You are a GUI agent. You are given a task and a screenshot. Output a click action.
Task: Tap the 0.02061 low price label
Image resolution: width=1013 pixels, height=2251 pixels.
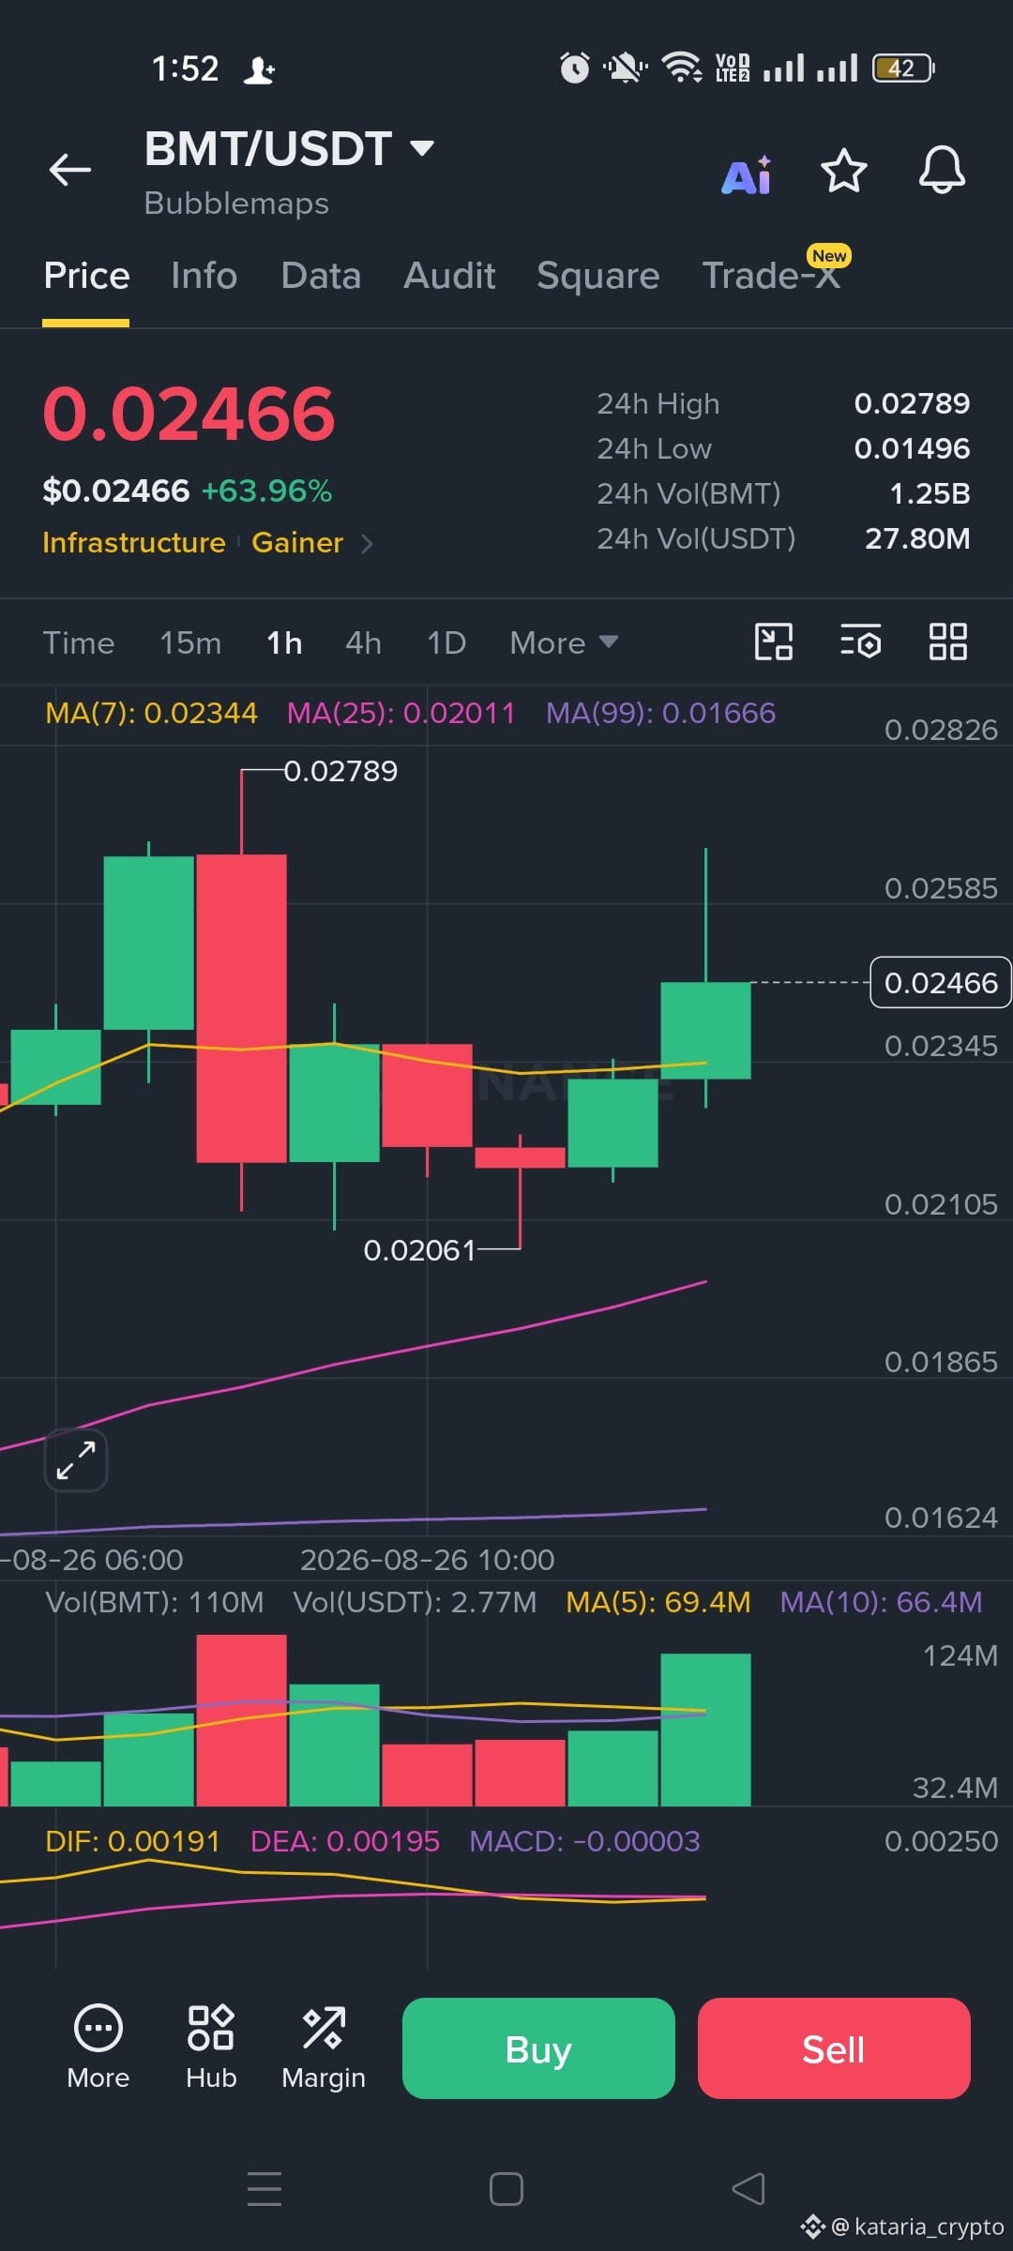click(x=419, y=1250)
